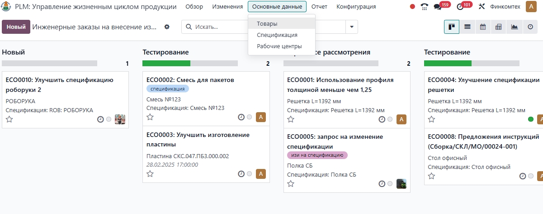This screenshot has height=214, width=543.
Task: Switch to pivot table view
Action: [x=499, y=27]
